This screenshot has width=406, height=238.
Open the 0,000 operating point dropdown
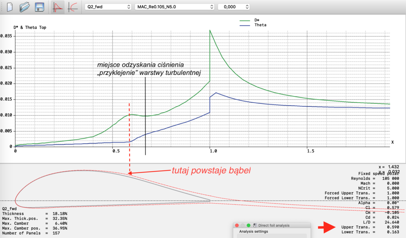234,7
